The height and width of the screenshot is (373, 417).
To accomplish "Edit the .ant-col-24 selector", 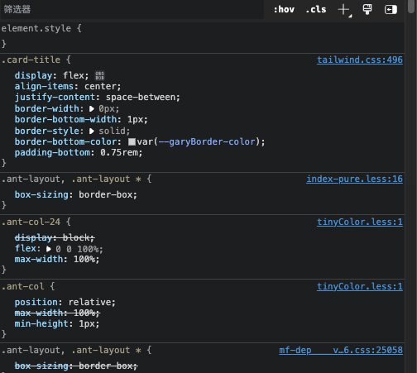I will pos(31,222).
